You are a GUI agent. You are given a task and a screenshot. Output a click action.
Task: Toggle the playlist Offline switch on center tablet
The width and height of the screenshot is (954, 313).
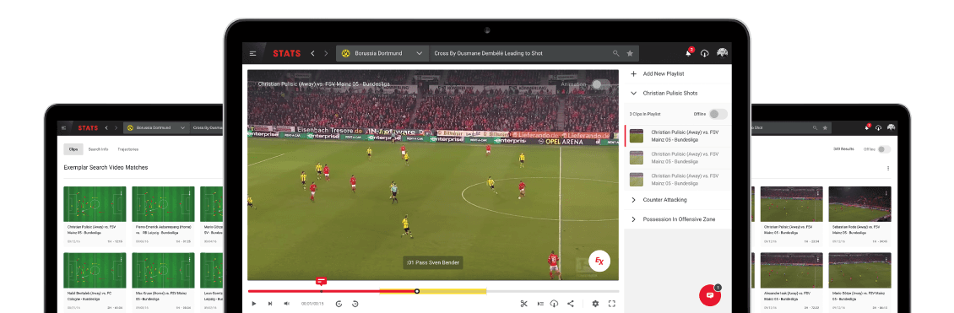click(718, 114)
